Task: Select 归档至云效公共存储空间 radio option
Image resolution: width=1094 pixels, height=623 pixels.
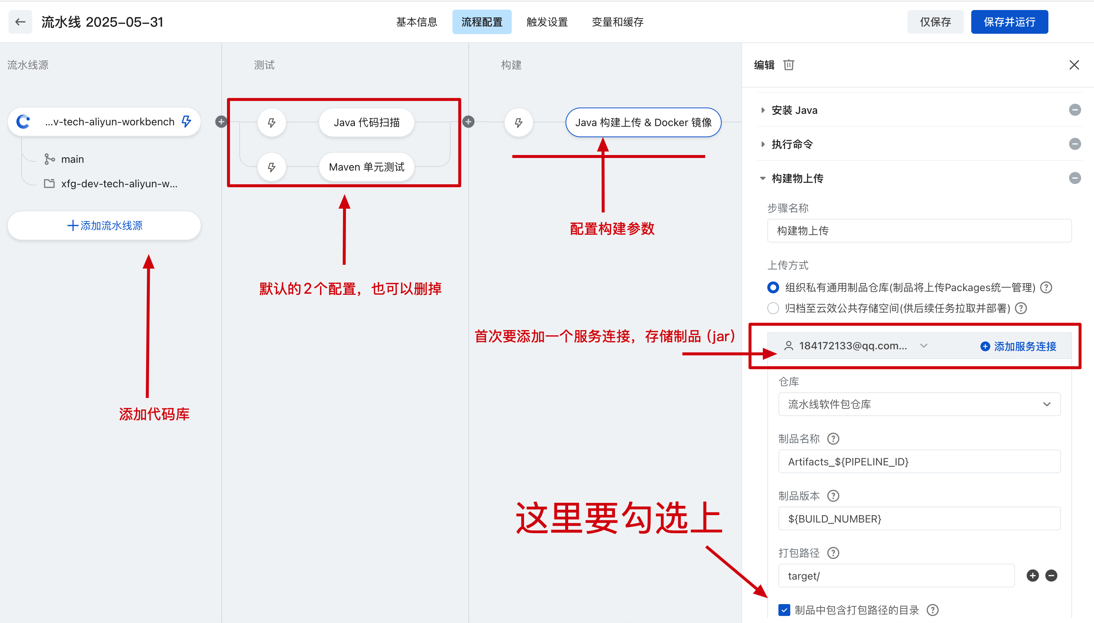Action: coord(773,308)
